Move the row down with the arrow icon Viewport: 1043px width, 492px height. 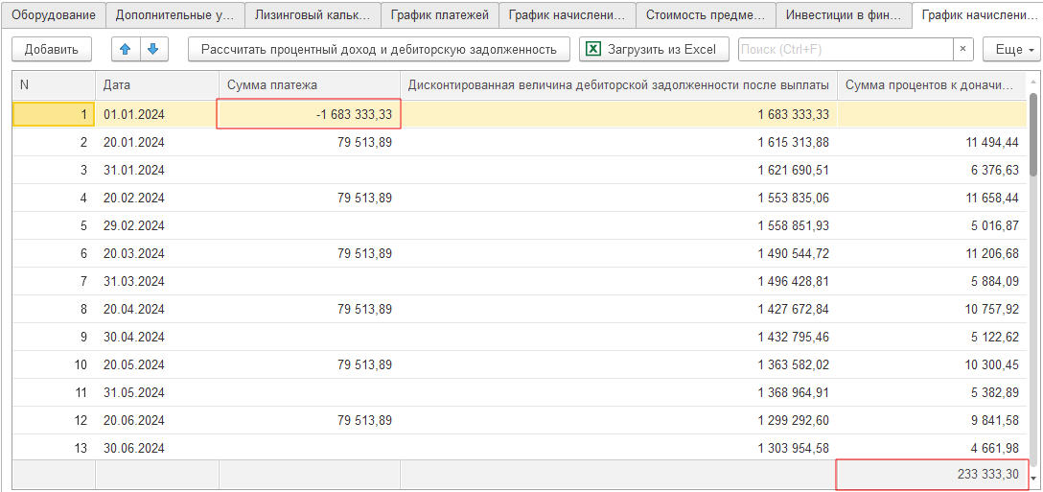click(x=152, y=49)
